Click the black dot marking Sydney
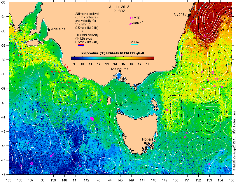 pyautogui.click(x=189, y=15)
